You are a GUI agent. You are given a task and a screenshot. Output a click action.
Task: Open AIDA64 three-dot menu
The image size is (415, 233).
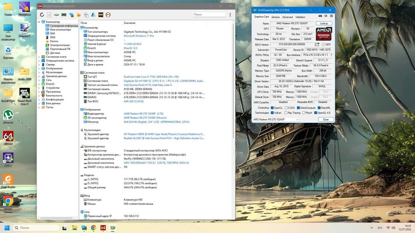230,15
